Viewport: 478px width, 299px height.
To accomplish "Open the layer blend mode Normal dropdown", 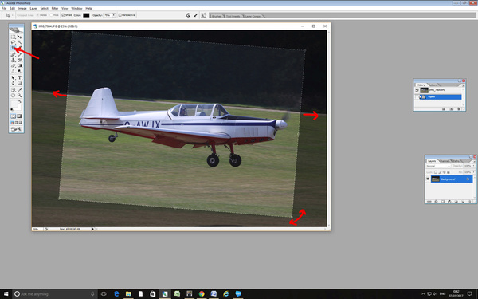I will coord(438,166).
